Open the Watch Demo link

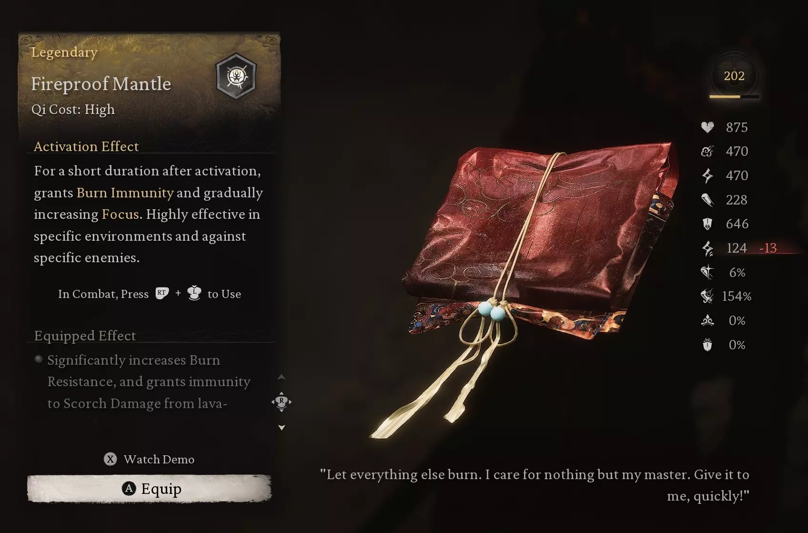pos(159,459)
